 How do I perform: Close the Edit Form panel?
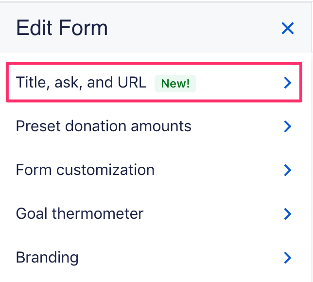point(288,29)
